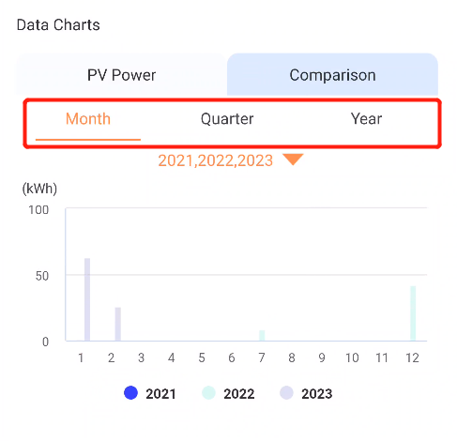Screen dimensions: 457x441
Task: Open the orange year dropdown arrow
Action: (293, 160)
